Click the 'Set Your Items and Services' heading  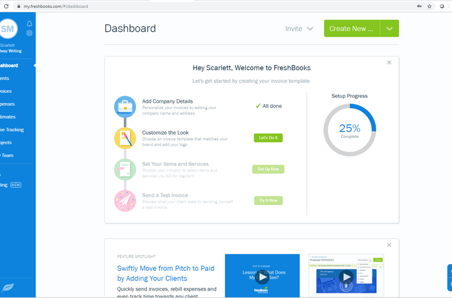tap(175, 164)
